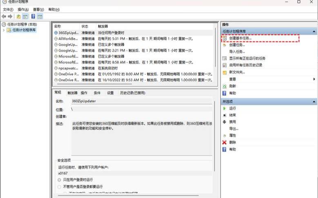Collapse the 任务计划程序库 actions section header
Screen dimensions: 318x198
click(x=314, y=31)
